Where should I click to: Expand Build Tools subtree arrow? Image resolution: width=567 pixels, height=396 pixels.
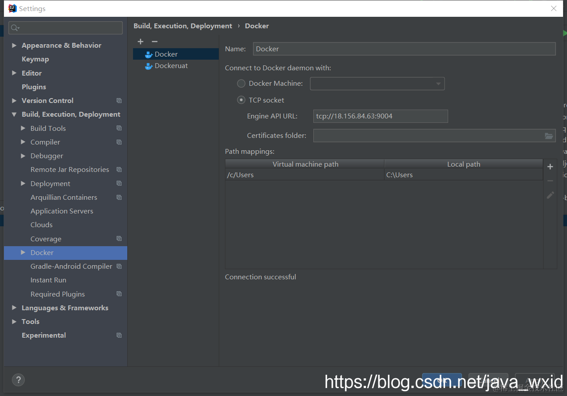(23, 128)
